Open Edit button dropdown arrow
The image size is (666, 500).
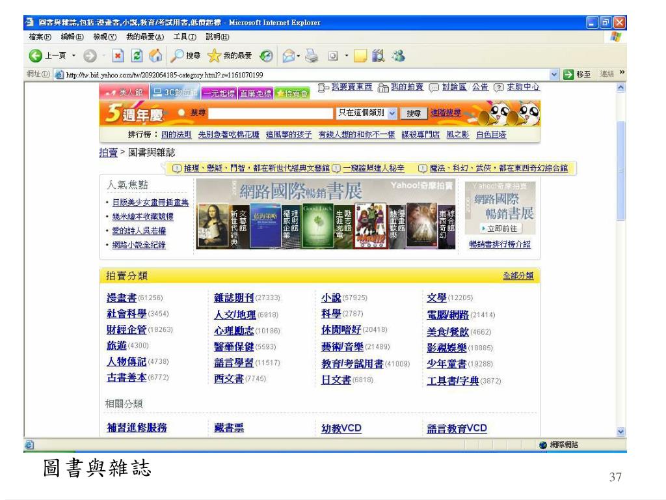tap(346, 56)
